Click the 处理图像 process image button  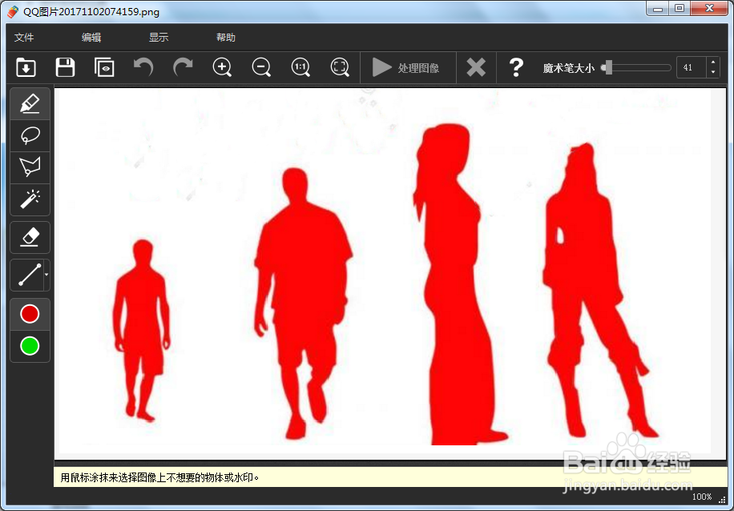click(406, 68)
